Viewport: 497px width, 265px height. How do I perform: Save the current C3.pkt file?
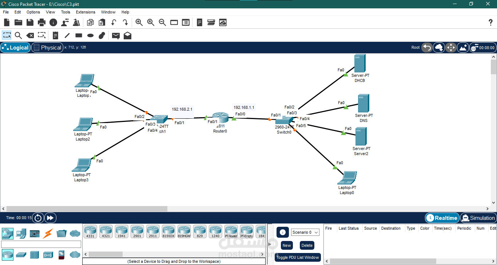30,22
